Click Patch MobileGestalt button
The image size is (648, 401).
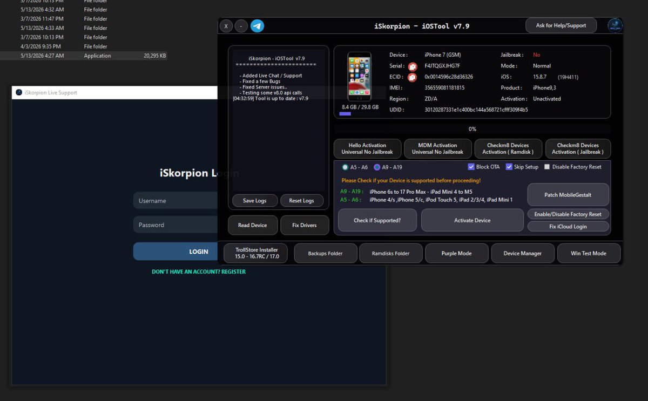tap(568, 195)
